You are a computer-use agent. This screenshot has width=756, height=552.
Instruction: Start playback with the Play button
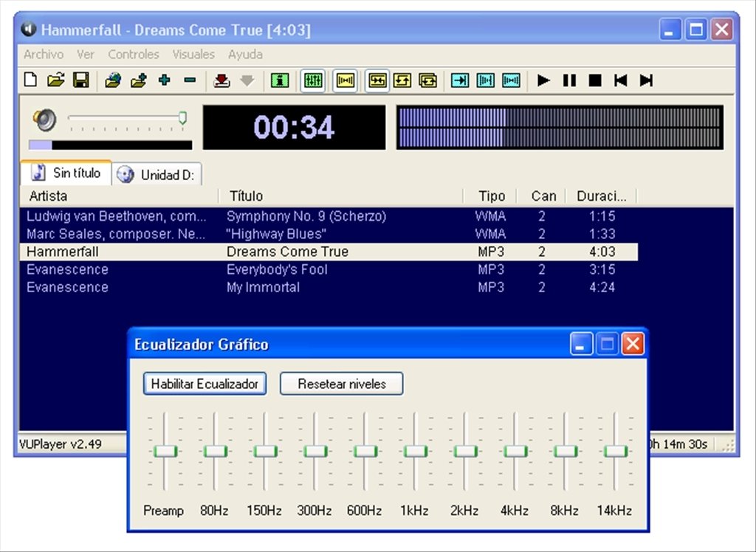click(x=543, y=80)
